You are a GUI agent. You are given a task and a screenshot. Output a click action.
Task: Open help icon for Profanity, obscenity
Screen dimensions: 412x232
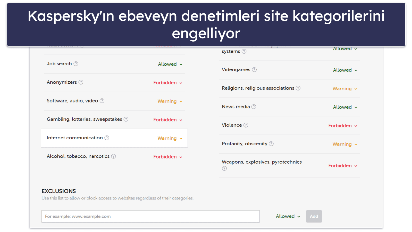pos(271,144)
